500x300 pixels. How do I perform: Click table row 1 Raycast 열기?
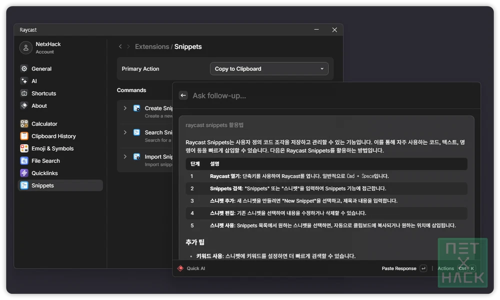pyautogui.click(x=326, y=176)
